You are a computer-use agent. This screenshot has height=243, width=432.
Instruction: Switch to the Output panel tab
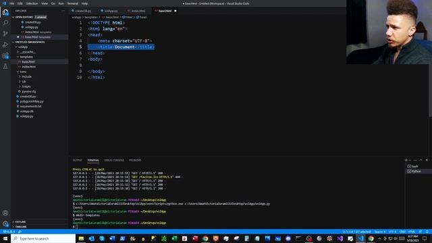(78, 160)
